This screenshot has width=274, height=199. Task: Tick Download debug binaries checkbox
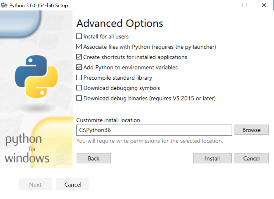79,98
